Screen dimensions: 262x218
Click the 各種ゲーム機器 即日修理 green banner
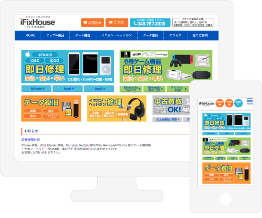(166, 66)
